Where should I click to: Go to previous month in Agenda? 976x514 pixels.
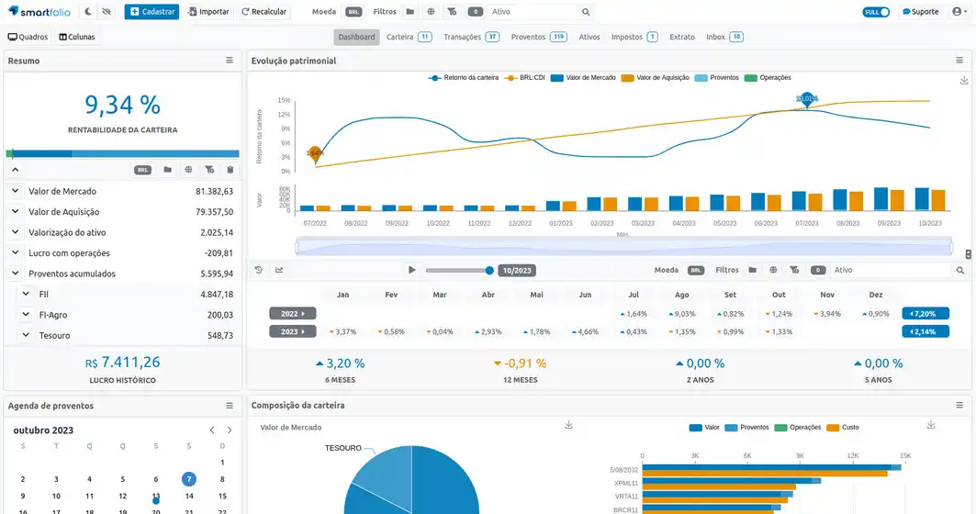click(212, 430)
